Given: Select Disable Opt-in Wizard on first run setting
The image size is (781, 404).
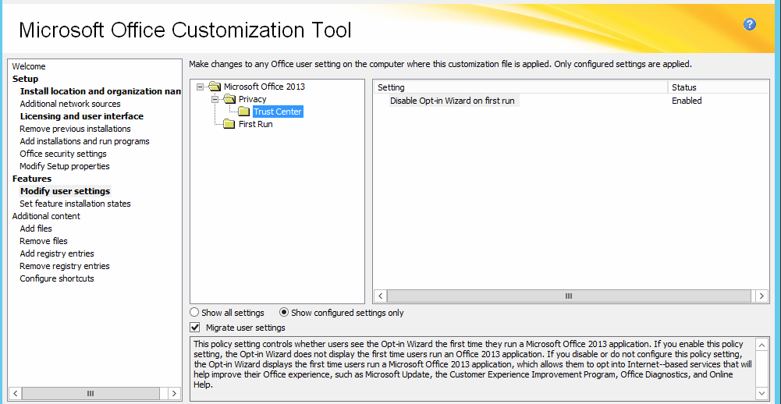Looking at the screenshot, I should coord(452,101).
